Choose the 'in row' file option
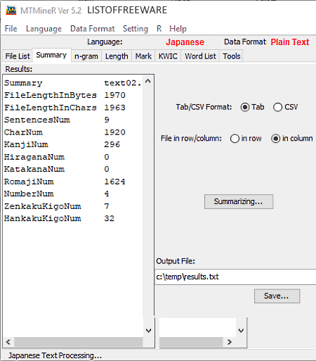The width and height of the screenshot is (316, 361). tap(235, 139)
